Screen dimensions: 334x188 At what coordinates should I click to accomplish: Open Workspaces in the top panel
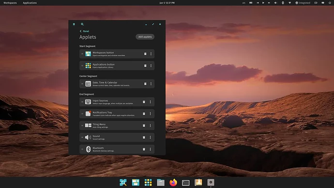pos(10,3)
